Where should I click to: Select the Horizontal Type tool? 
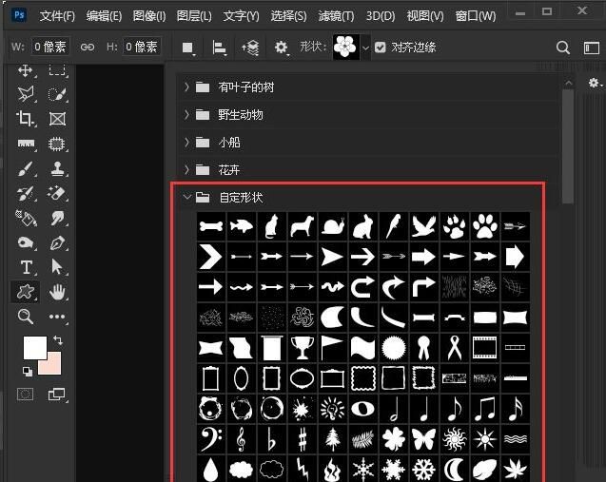pyautogui.click(x=26, y=267)
